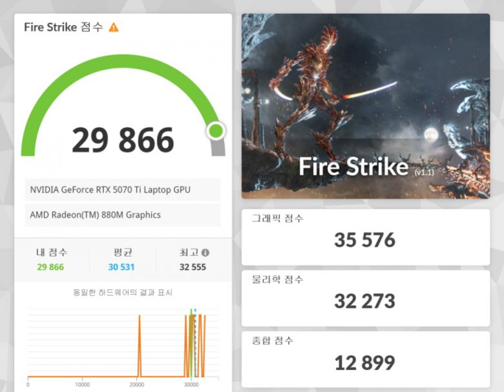Click the 종합 점수 value 12 899
Screen dimensions: 504x392
point(365,363)
